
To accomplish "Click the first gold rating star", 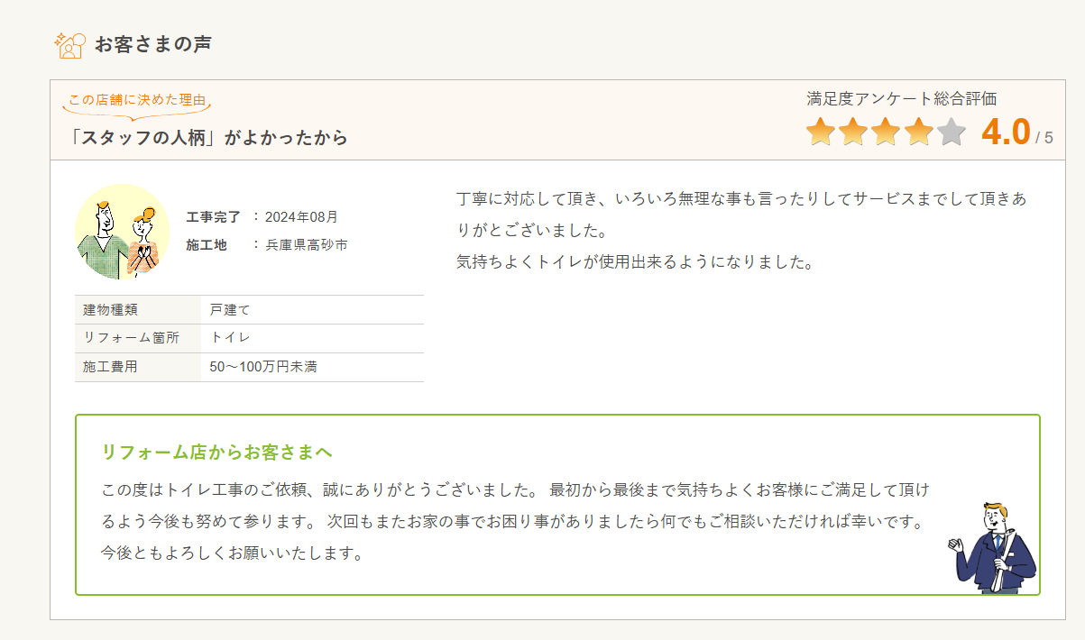I will click(821, 132).
